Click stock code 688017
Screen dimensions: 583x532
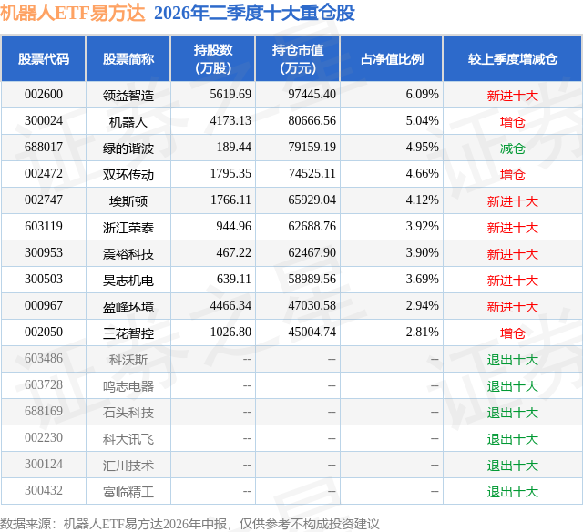tap(44, 148)
